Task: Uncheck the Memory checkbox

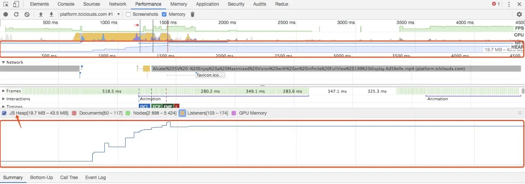Action: click(164, 14)
